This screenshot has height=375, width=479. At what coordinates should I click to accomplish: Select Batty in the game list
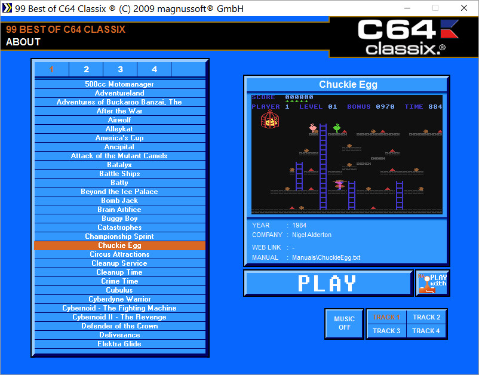[x=119, y=183]
